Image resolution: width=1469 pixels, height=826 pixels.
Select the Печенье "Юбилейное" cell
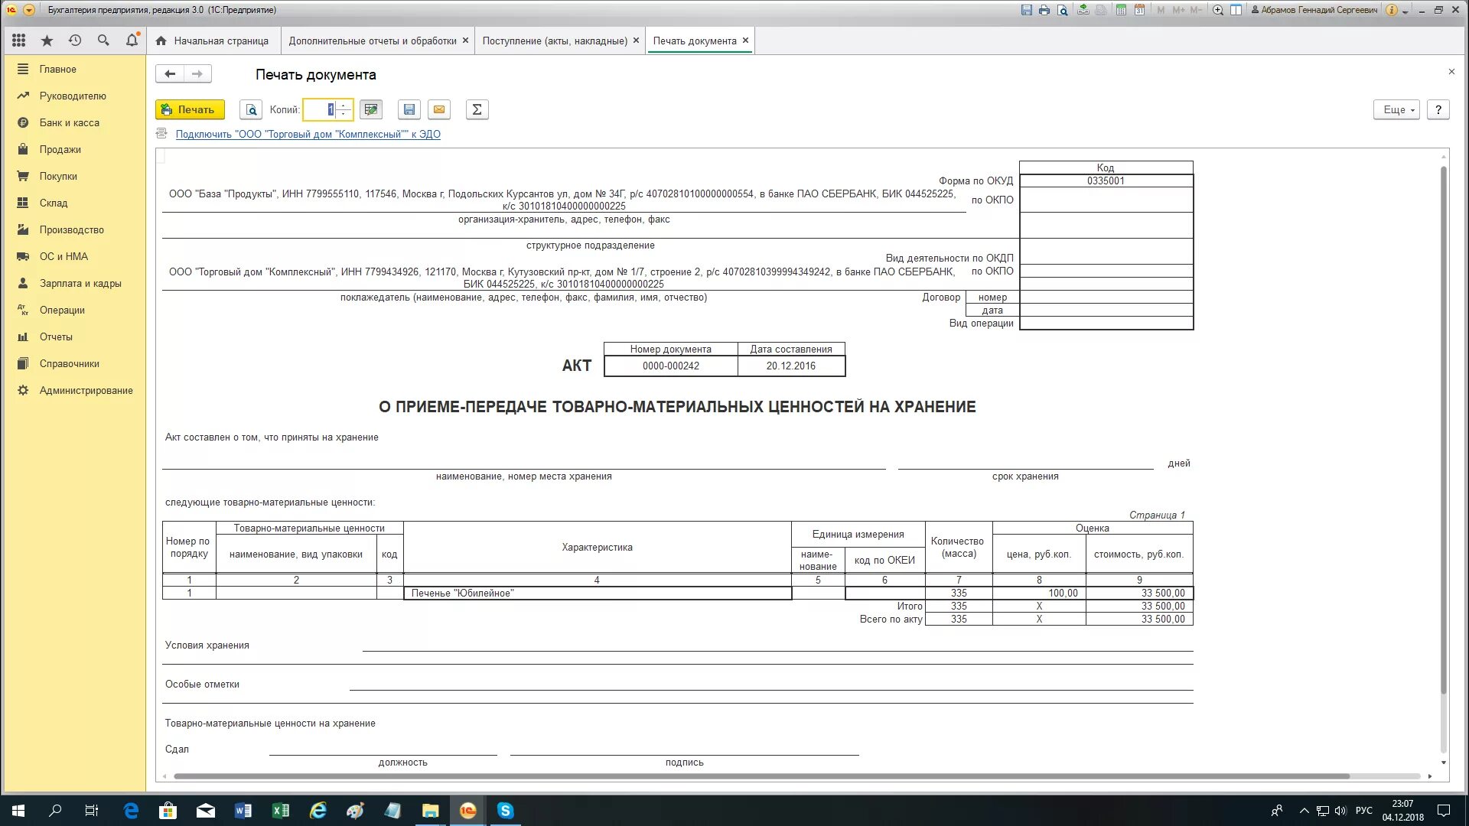coord(598,593)
